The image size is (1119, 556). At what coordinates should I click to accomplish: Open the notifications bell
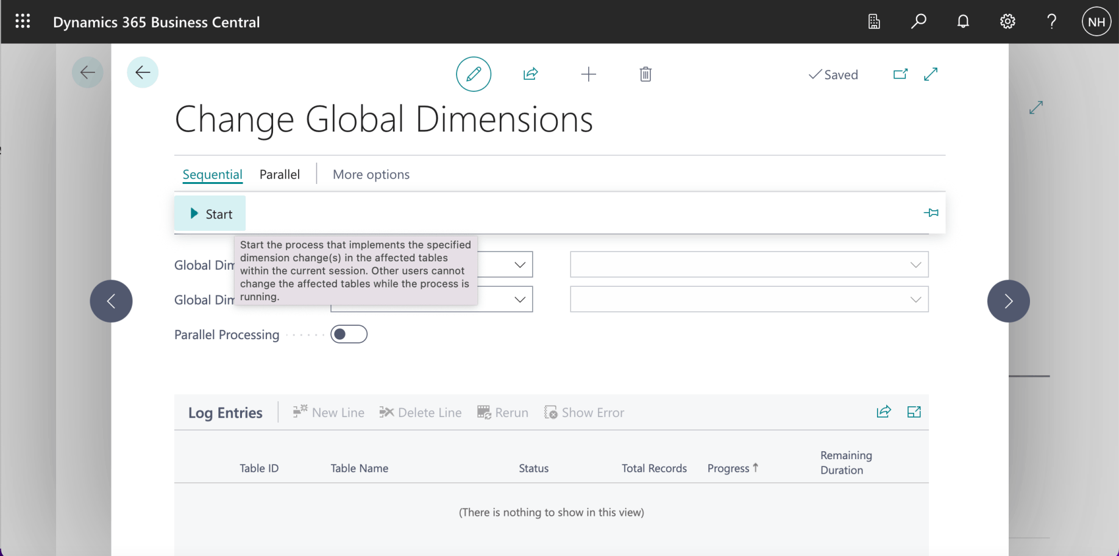click(963, 22)
